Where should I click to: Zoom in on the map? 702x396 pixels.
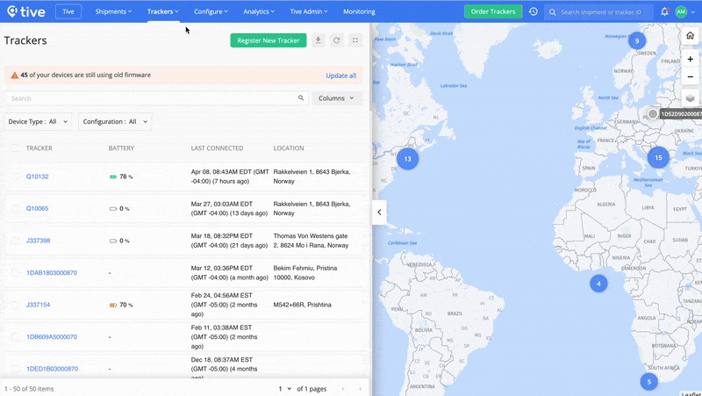click(x=691, y=58)
